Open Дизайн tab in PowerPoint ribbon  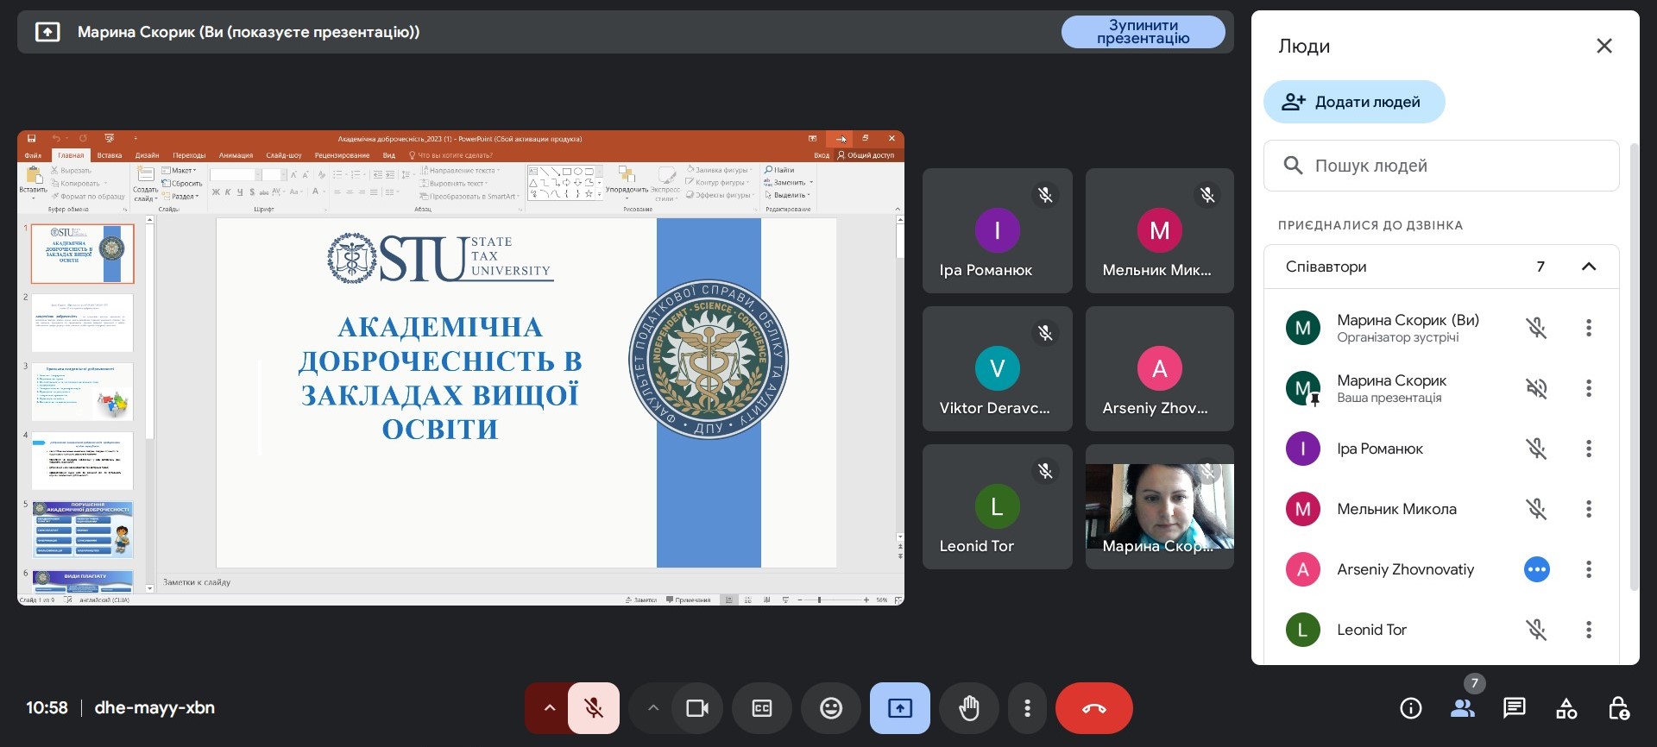pyautogui.click(x=147, y=155)
